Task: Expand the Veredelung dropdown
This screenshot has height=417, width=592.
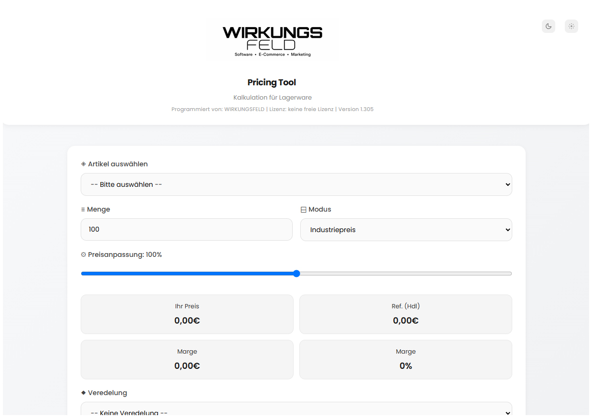Action: click(x=296, y=410)
